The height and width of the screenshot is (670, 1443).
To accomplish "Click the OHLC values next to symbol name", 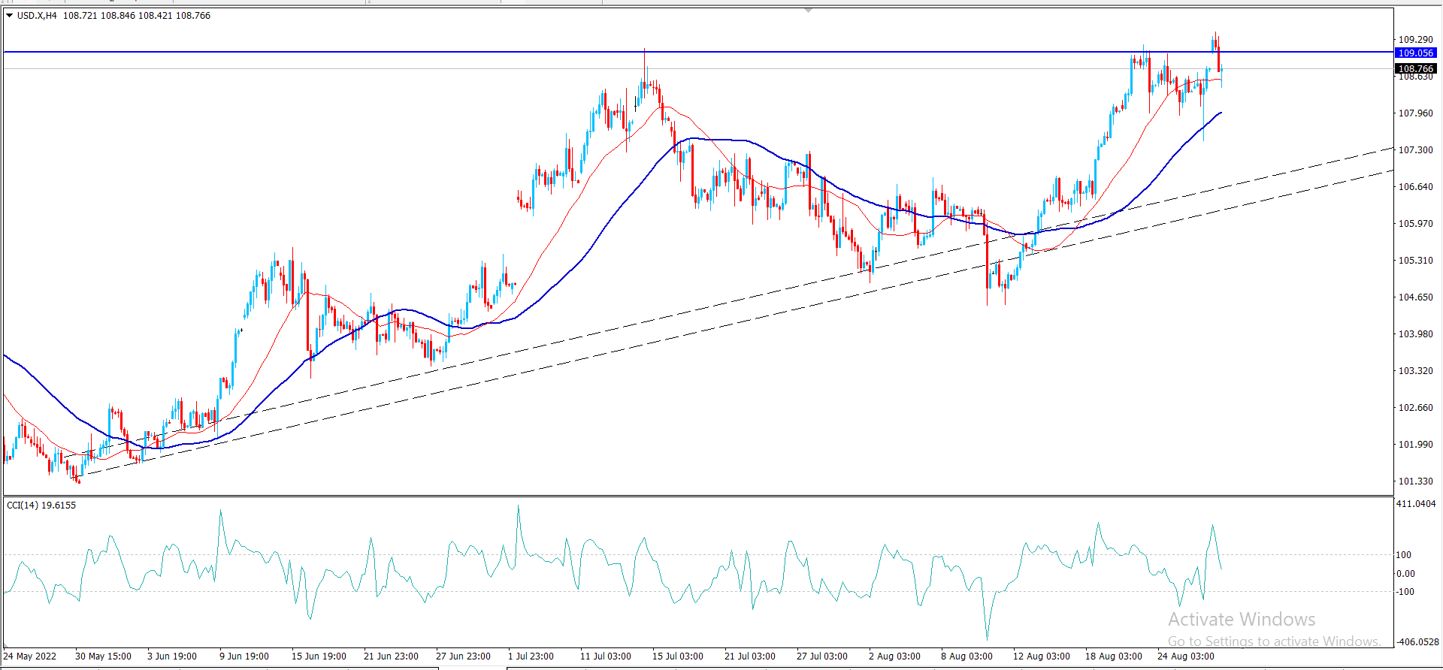I will coord(136,15).
